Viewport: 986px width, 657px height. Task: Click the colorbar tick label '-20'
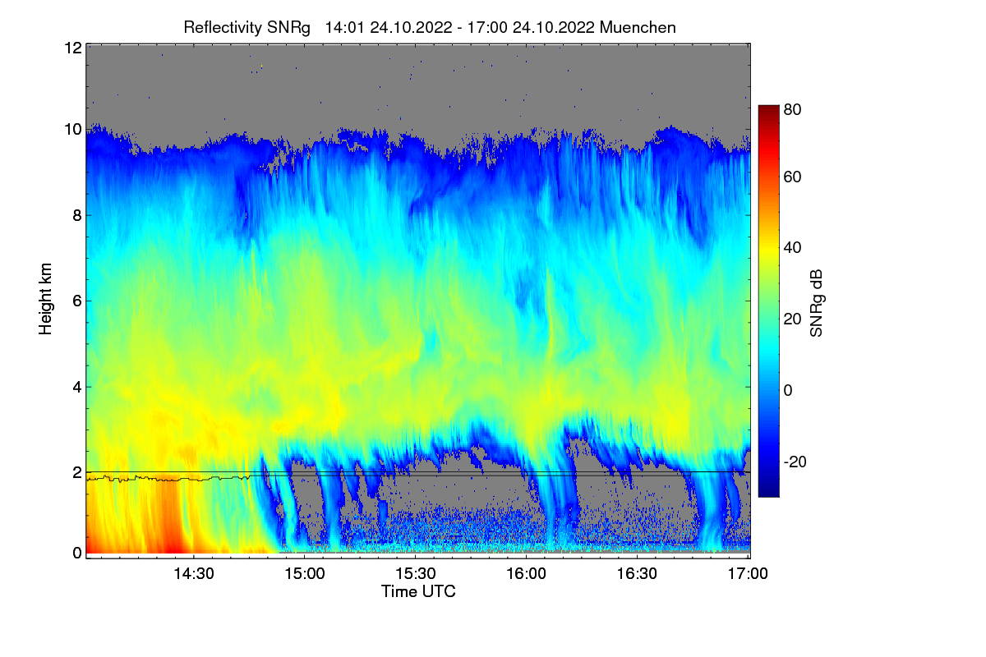pyautogui.click(x=795, y=462)
